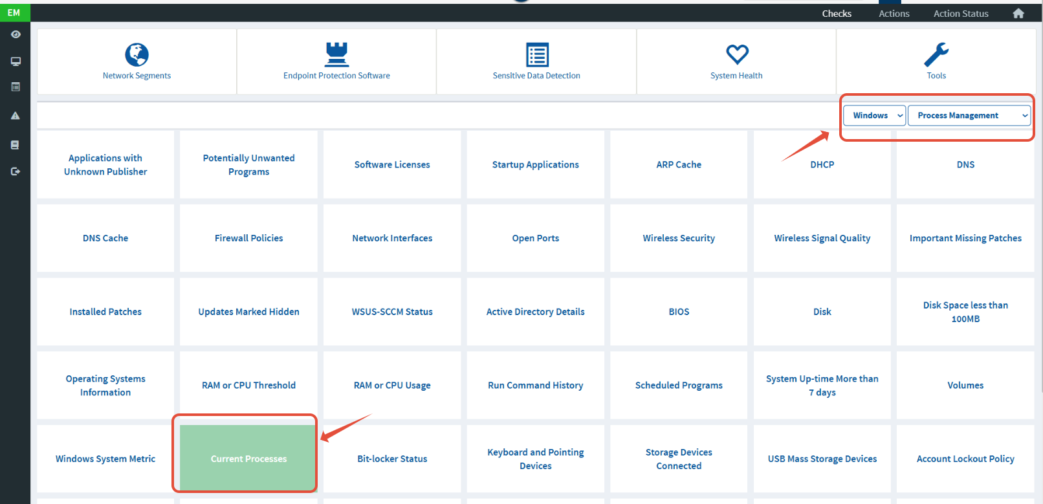Screen dimensions: 1043x504
Task: Open the Wireless Security check
Action: point(679,238)
